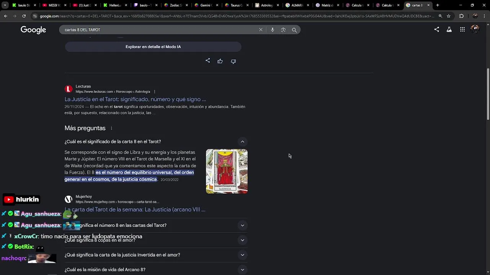Expand the 8 copas en el amor question
Viewport: 490px width, 275px height.
[242, 240]
